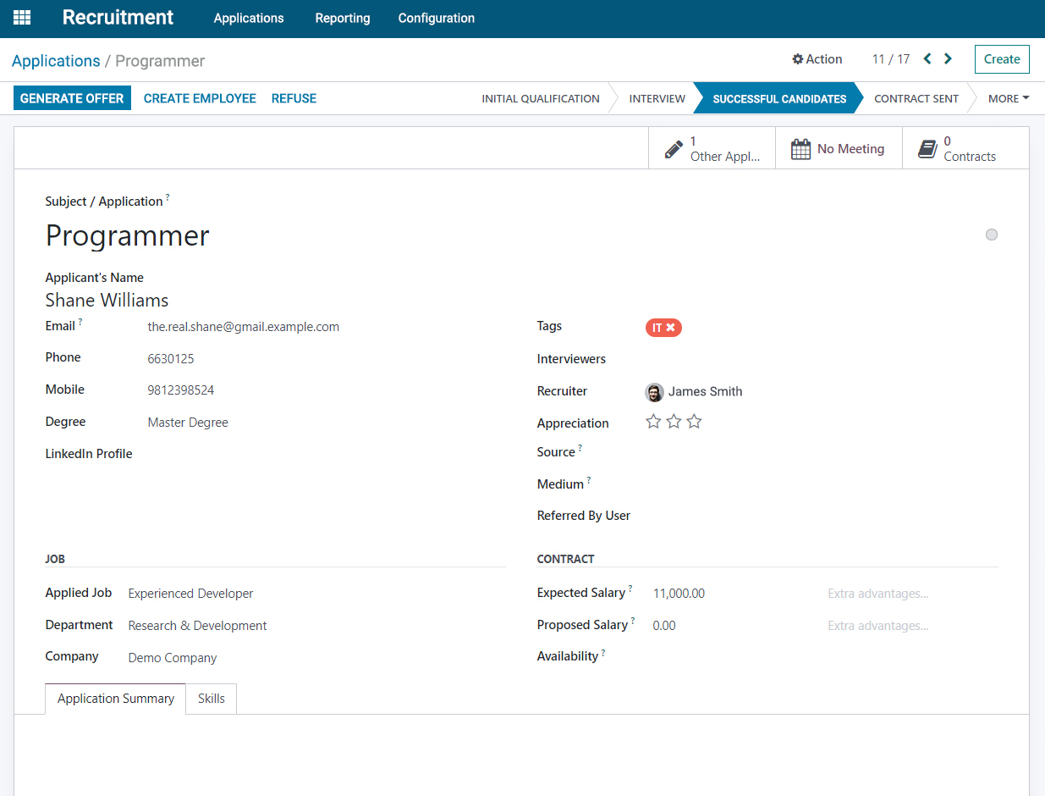Click the Expected Salary input field

[x=679, y=593]
